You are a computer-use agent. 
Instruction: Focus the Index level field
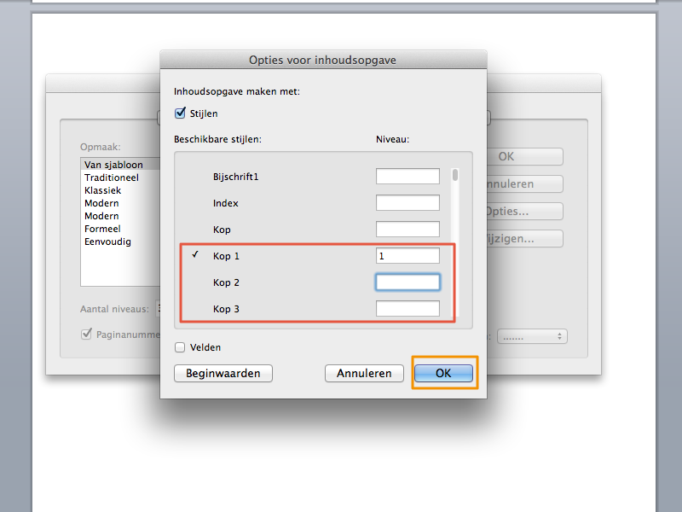pyautogui.click(x=407, y=203)
